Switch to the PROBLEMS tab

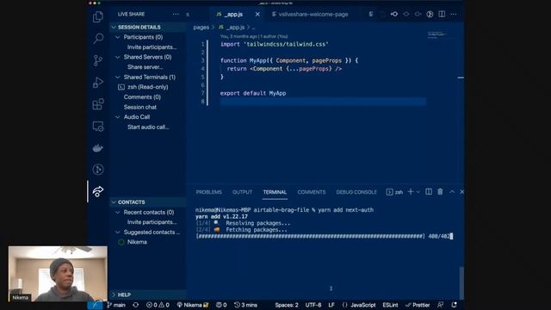point(208,192)
